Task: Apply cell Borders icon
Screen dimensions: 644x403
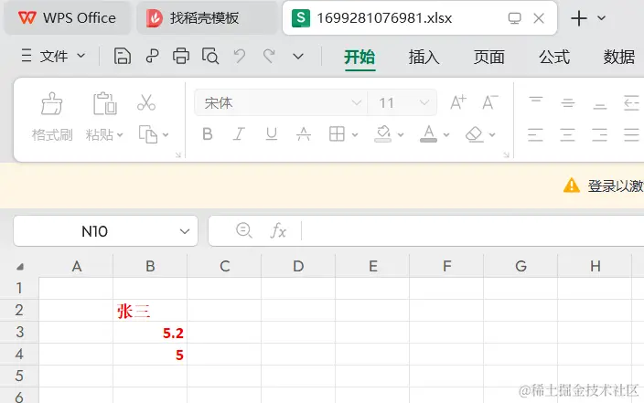Action: click(x=337, y=133)
